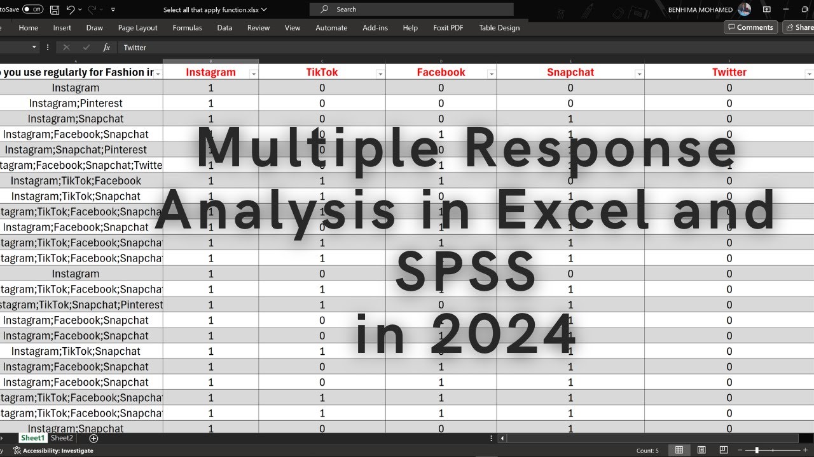The image size is (814, 457).
Task: Click Accessibility: Investigate in status bar
Action: pos(53,451)
